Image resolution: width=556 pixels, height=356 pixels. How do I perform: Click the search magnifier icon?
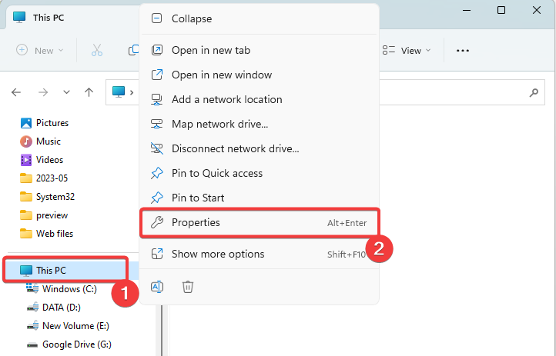(x=534, y=93)
